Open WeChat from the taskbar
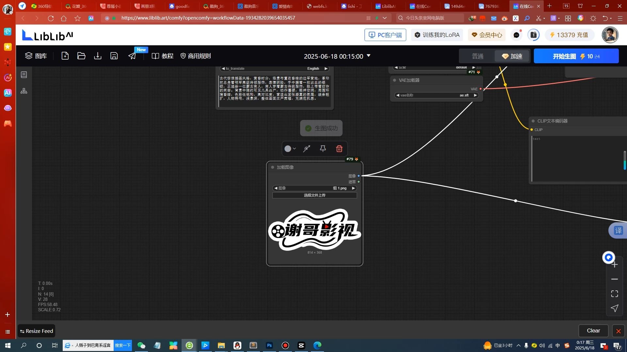The height and width of the screenshot is (352, 627). (141, 345)
